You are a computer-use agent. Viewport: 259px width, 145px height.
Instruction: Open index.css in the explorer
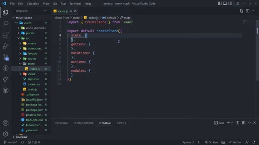[34, 84]
